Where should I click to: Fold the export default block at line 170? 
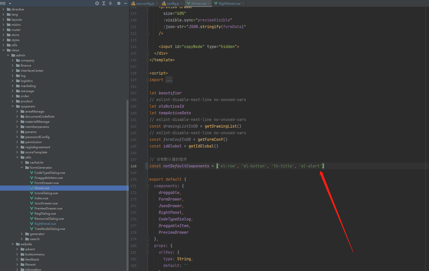click(x=148, y=179)
